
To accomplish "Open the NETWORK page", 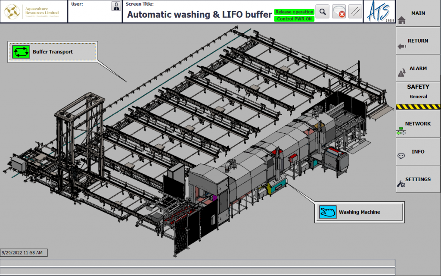I will (x=418, y=124).
